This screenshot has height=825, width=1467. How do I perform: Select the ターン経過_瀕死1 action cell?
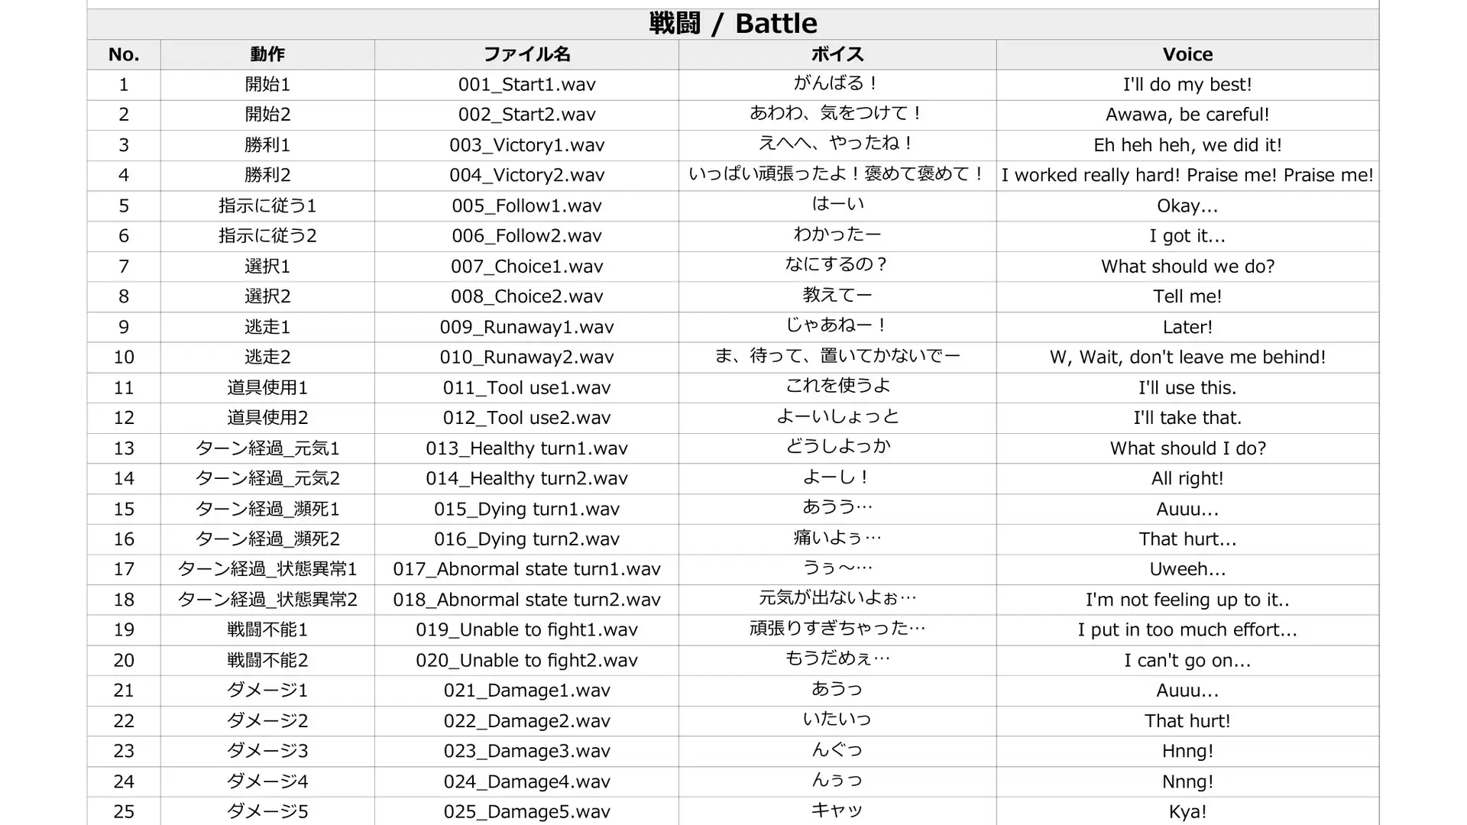267,510
